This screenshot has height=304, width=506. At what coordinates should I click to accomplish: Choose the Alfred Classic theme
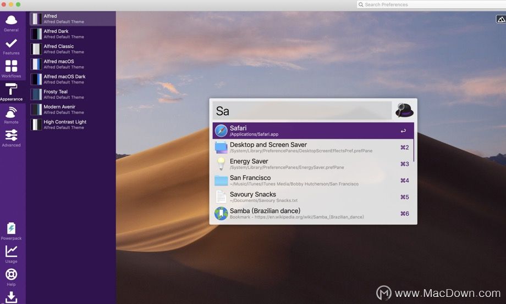[x=73, y=49]
